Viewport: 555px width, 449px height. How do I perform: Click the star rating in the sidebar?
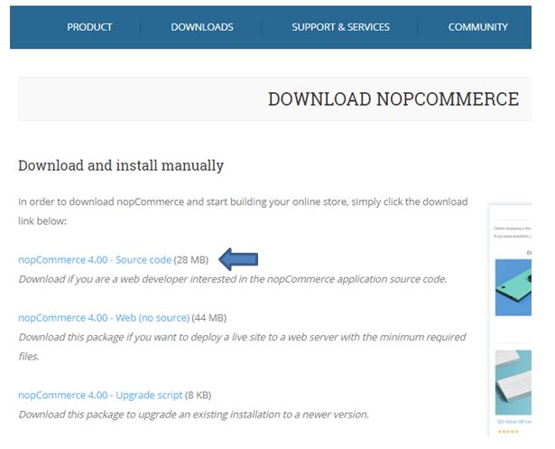pos(508,432)
